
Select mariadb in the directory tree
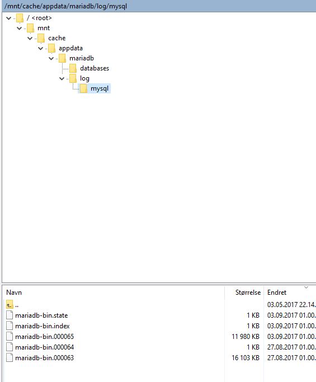click(x=82, y=58)
